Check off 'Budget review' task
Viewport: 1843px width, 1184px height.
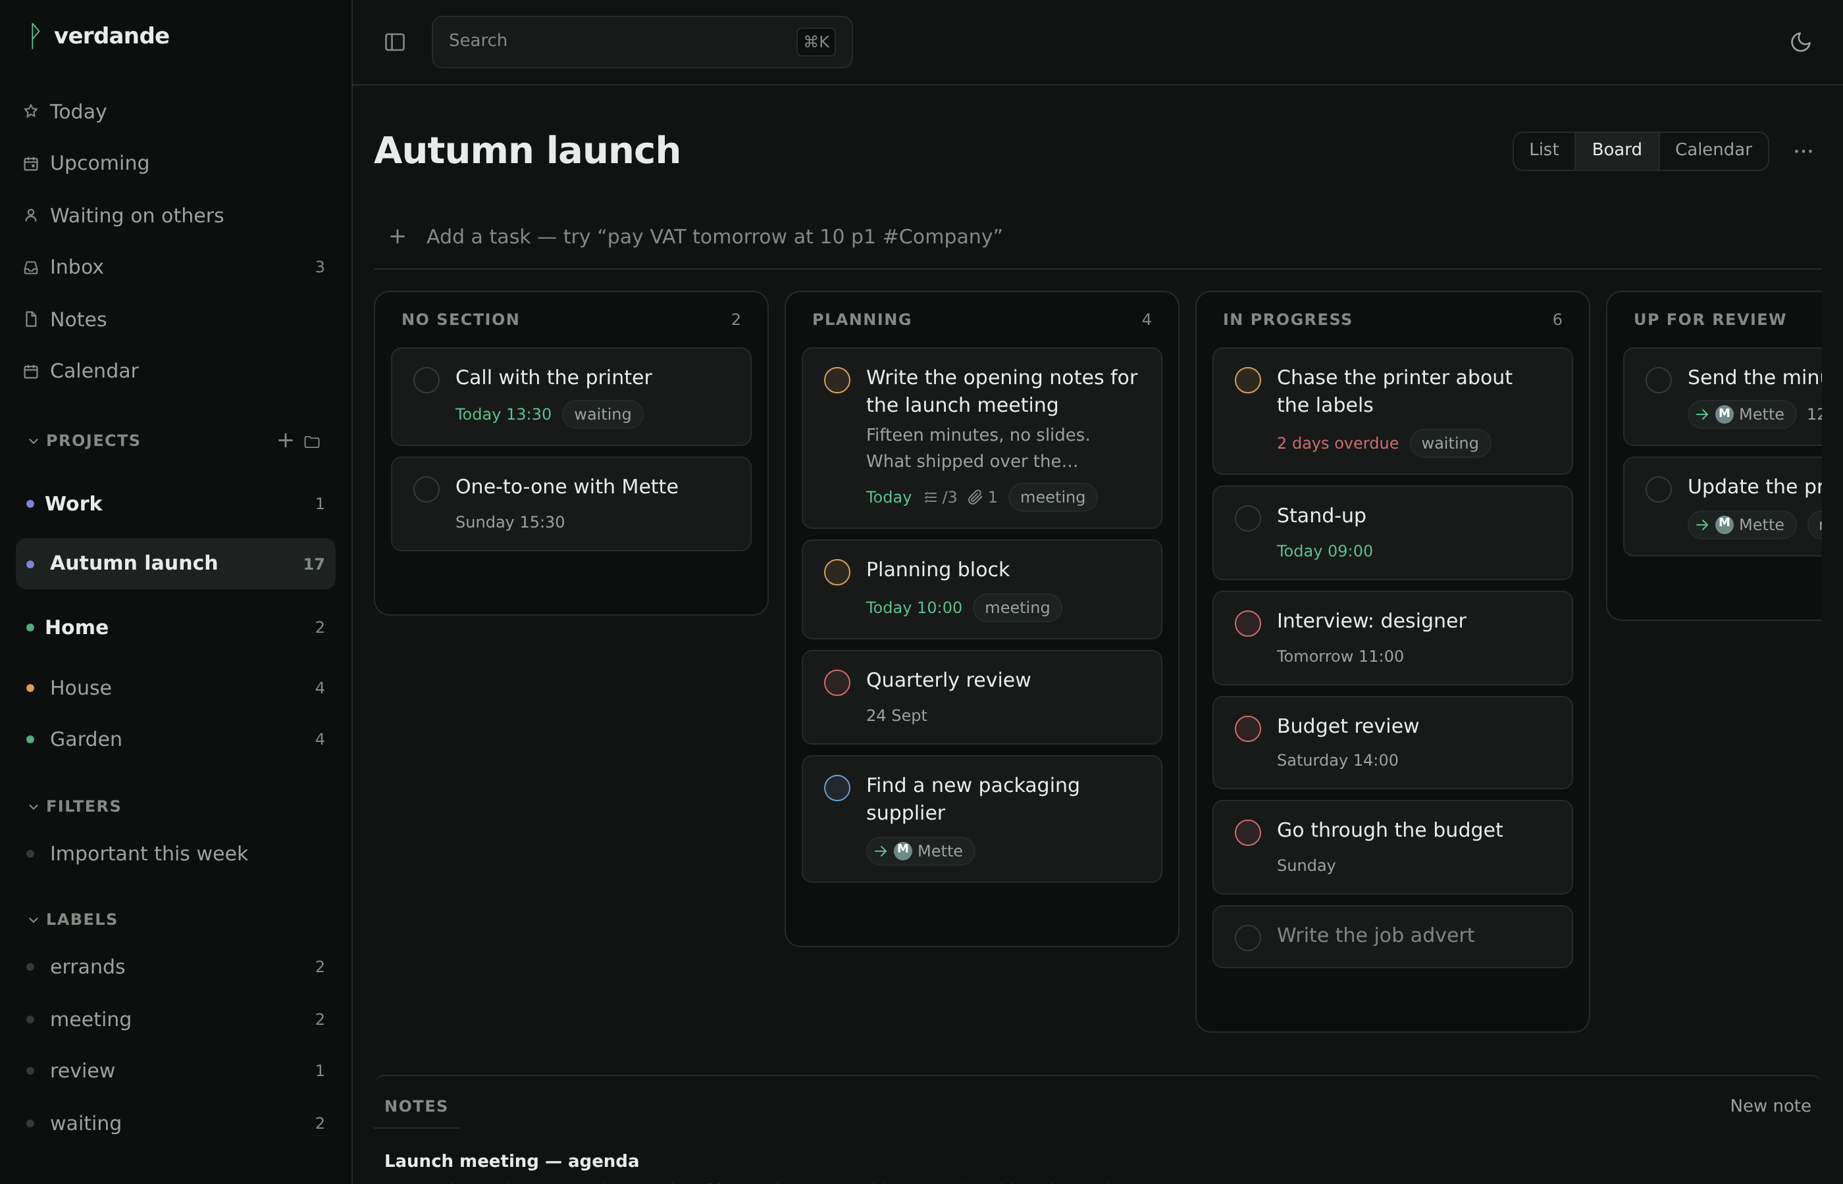point(1247,729)
